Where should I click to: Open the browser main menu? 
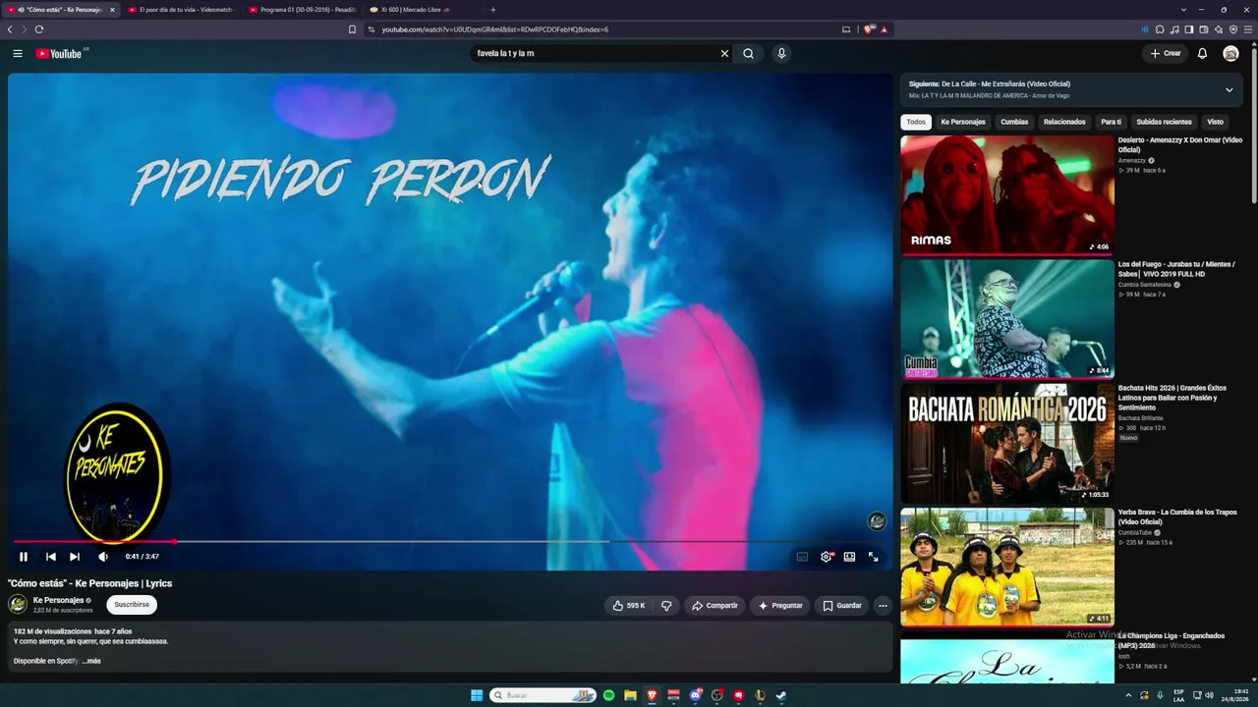(x=1248, y=29)
